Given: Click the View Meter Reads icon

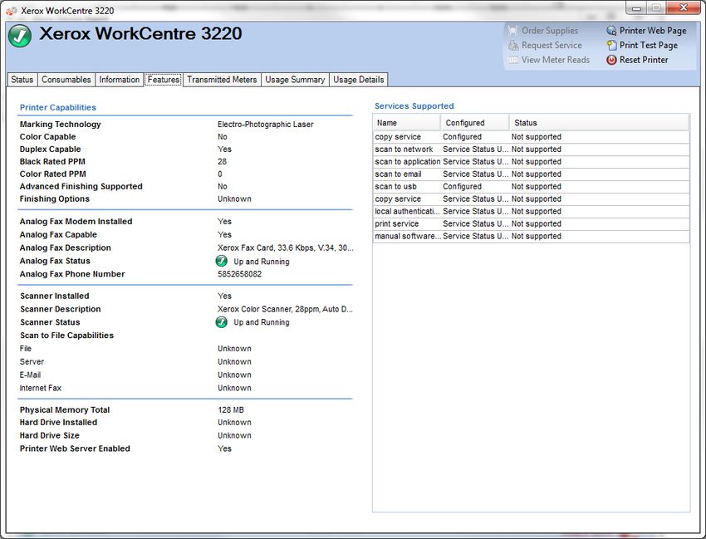Looking at the screenshot, I should 512,60.
